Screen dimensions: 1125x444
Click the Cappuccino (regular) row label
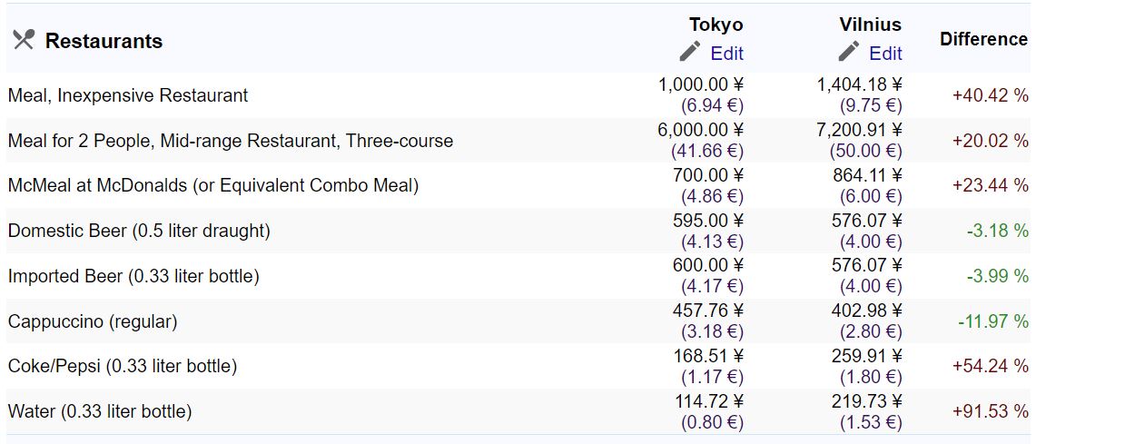(x=93, y=321)
